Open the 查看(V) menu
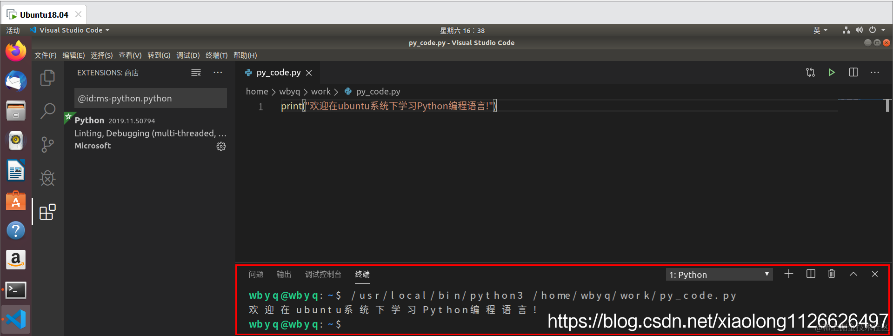893x336 pixels. pyautogui.click(x=130, y=55)
